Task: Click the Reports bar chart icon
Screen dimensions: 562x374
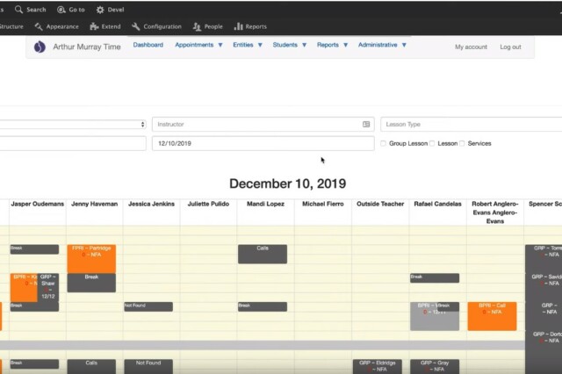Action: click(238, 27)
